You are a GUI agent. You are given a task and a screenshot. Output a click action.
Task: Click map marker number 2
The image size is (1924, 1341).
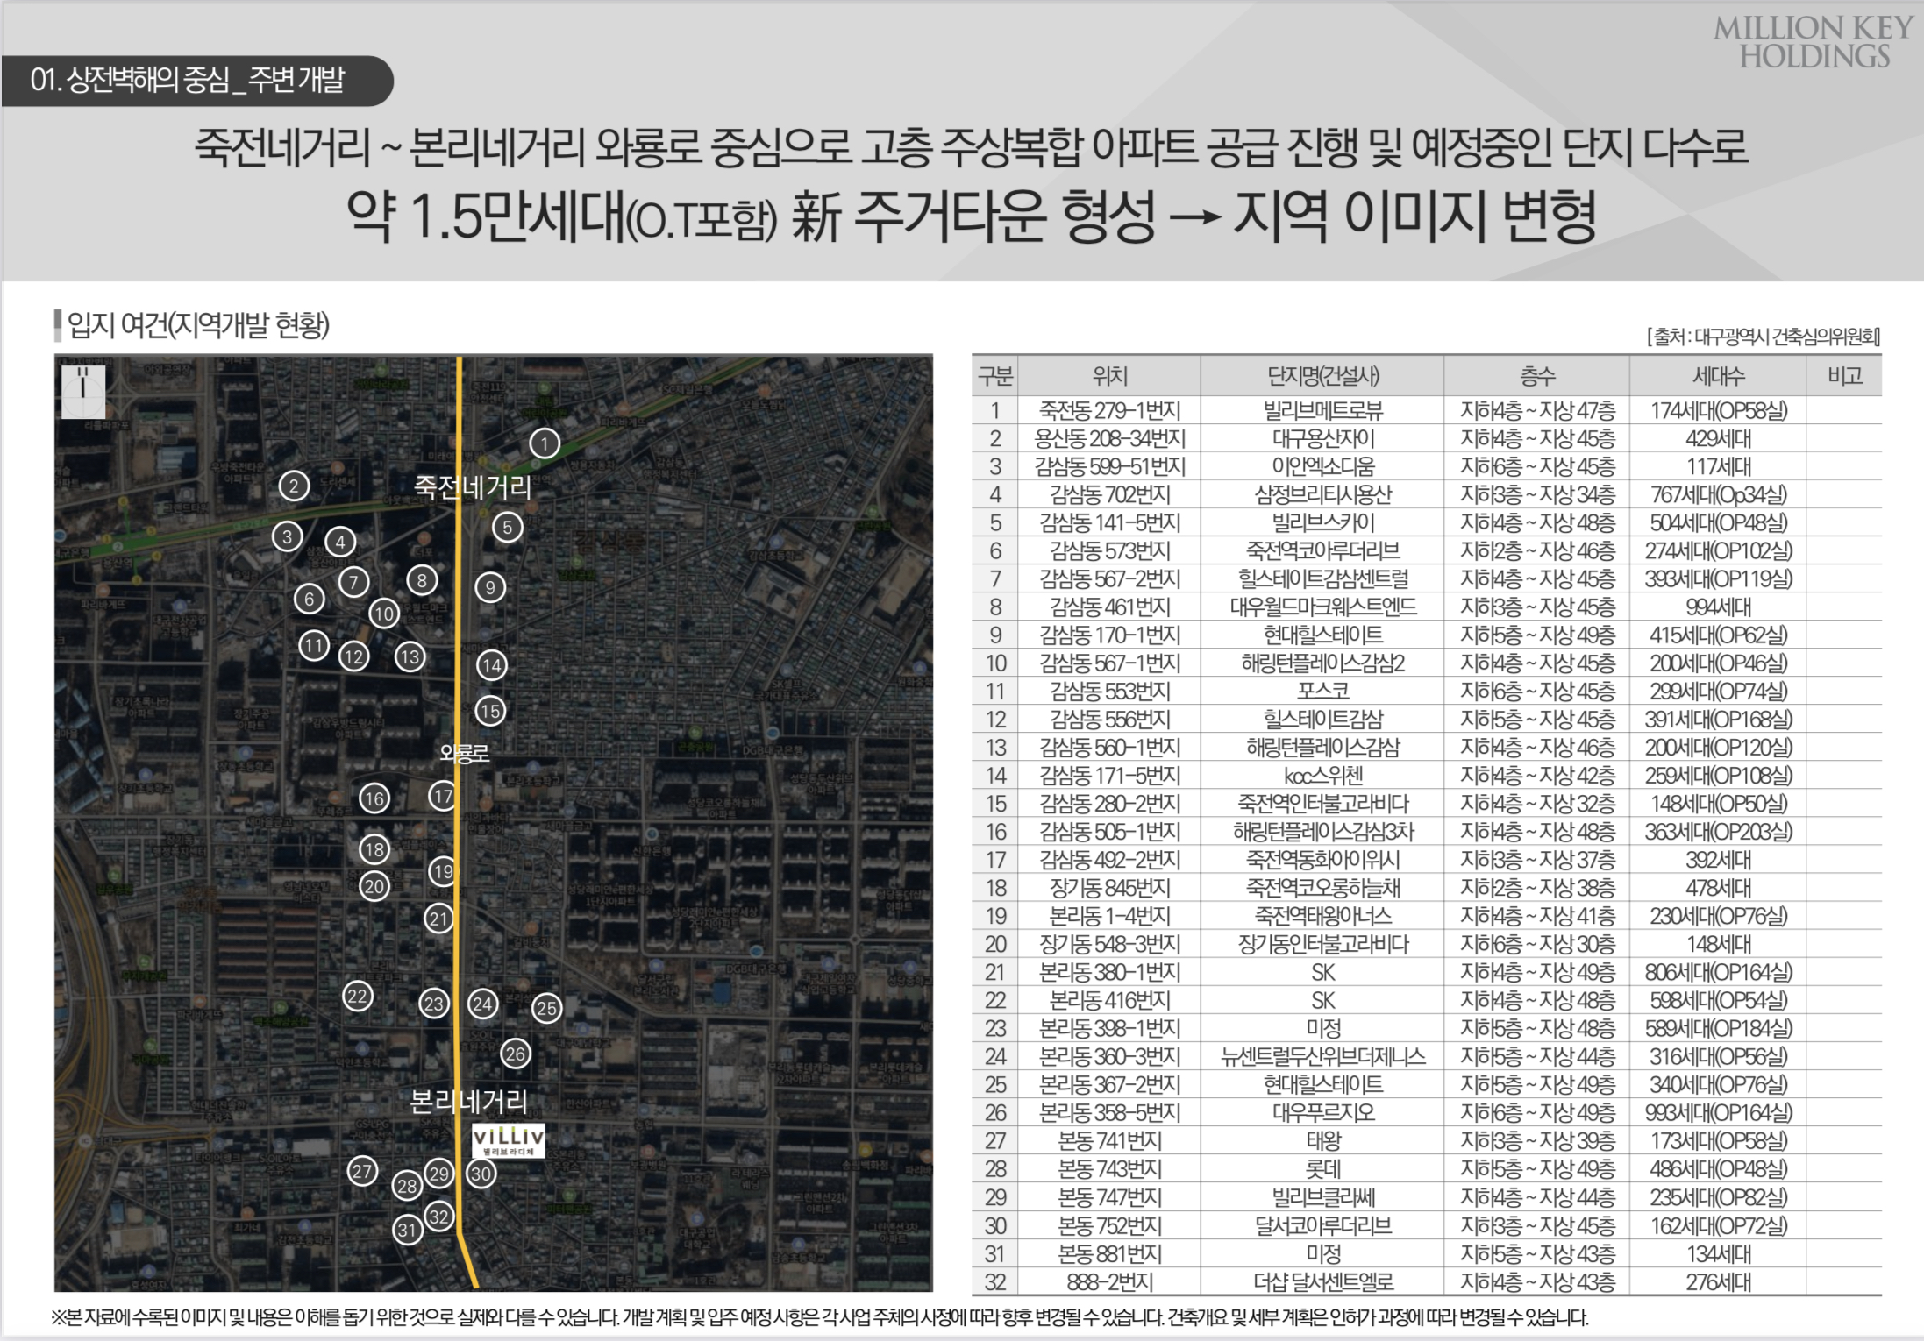pyautogui.click(x=294, y=486)
